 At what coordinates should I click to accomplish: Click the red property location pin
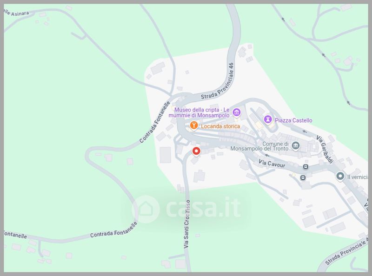click(196, 151)
